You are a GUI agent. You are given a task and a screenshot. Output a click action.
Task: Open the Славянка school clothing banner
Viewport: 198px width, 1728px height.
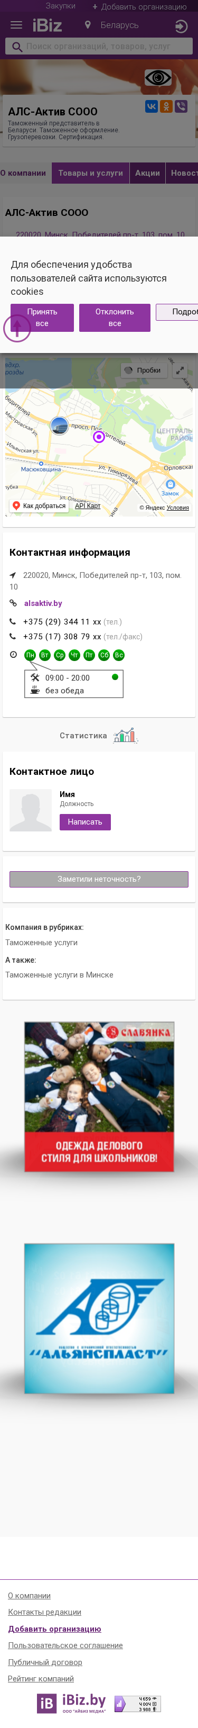pyautogui.click(x=99, y=1097)
